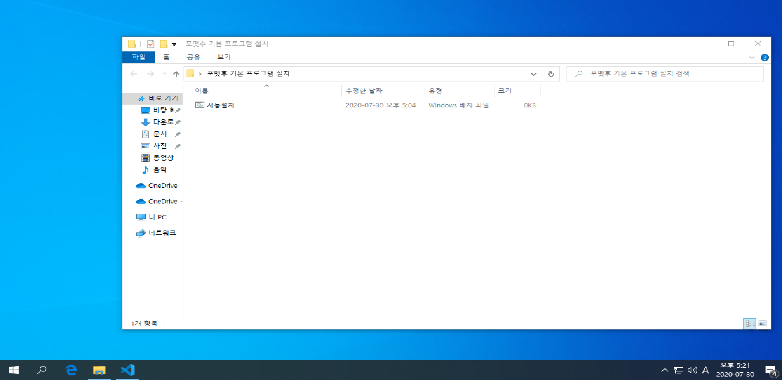Open the OneDrive - entry with dash
The height and width of the screenshot is (380, 782).
coord(159,201)
